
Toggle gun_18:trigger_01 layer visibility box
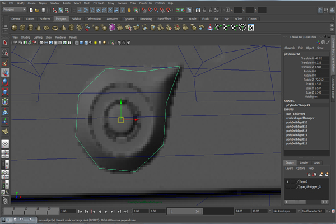[x=288, y=187]
